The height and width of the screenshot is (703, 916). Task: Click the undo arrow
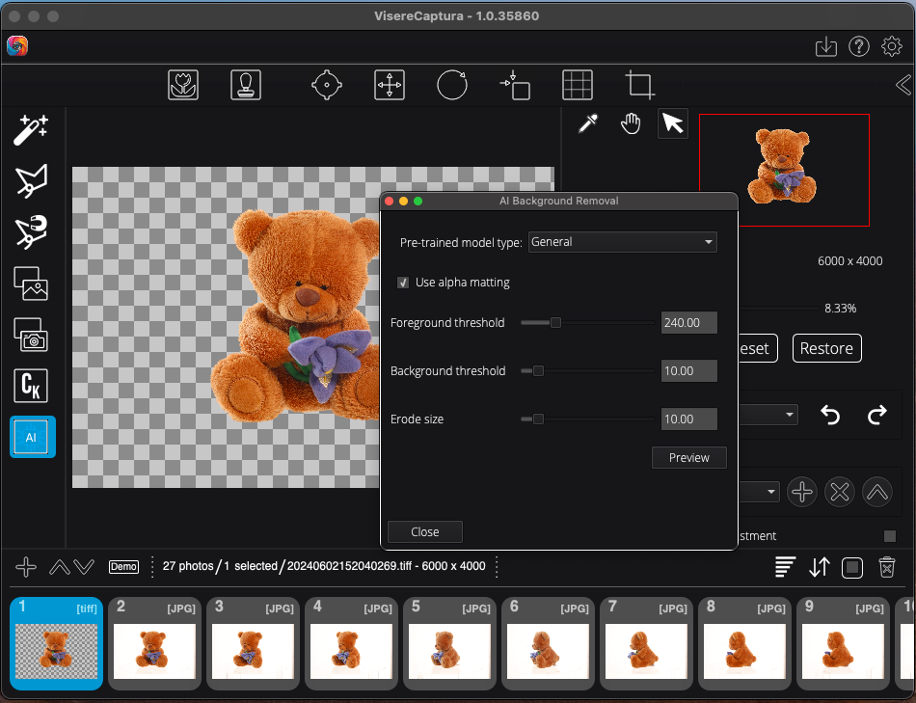(830, 415)
